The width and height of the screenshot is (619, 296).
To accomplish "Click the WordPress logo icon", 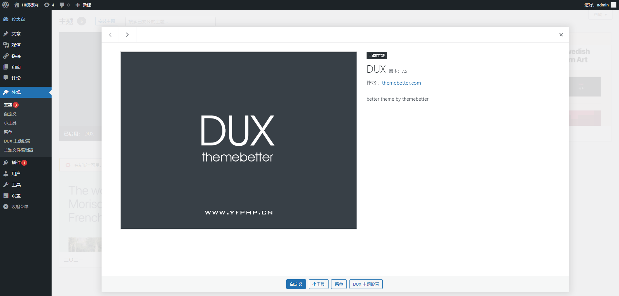I will click(5, 5).
